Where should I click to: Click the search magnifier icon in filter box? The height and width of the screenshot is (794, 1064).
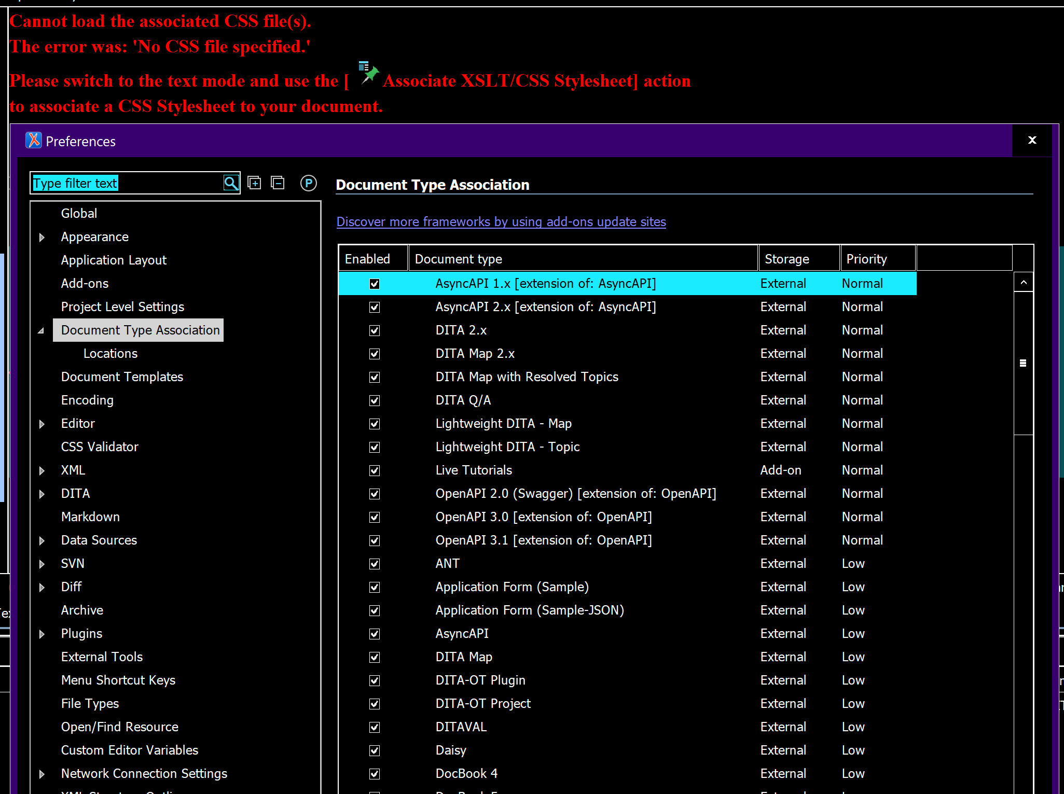tap(231, 183)
